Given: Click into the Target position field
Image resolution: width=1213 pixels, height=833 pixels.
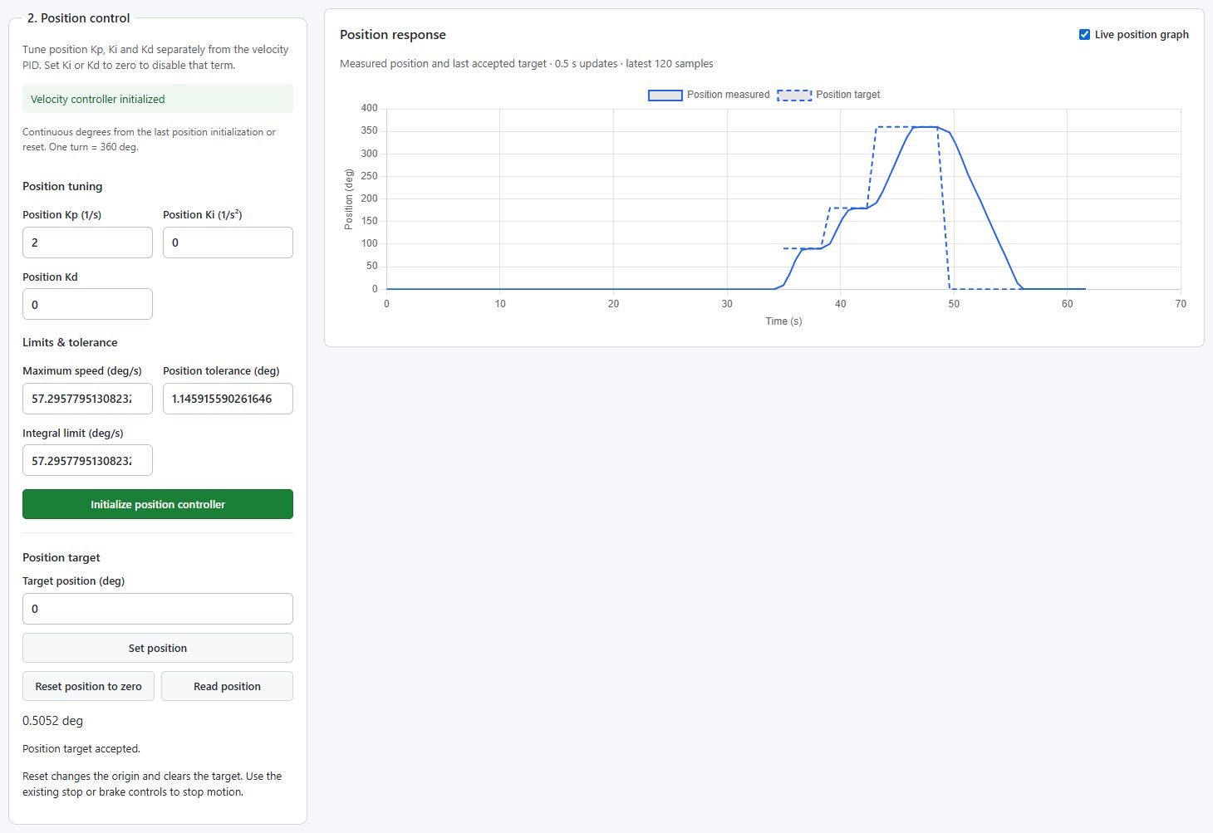Looking at the screenshot, I should [x=158, y=609].
